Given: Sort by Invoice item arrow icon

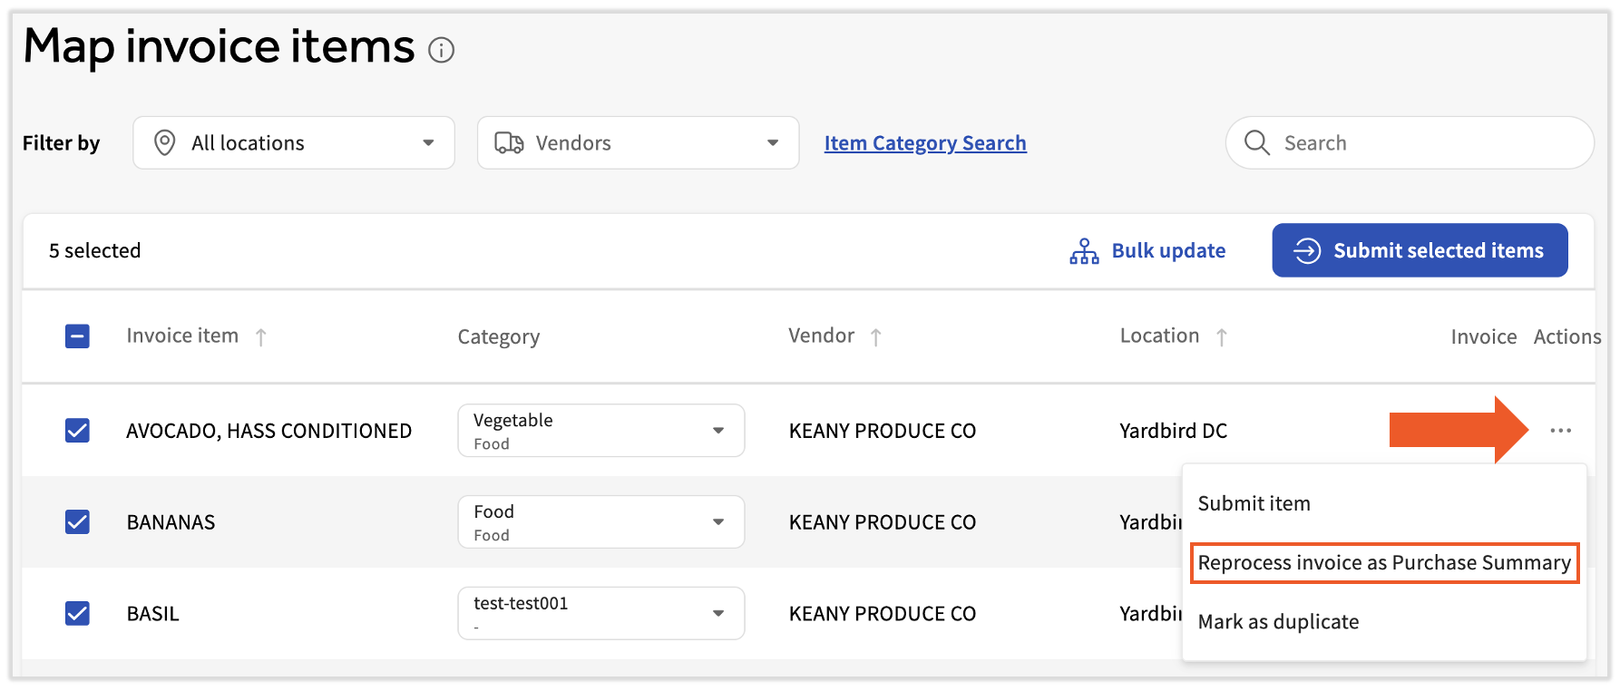Looking at the screenshot, I should 261,337.
